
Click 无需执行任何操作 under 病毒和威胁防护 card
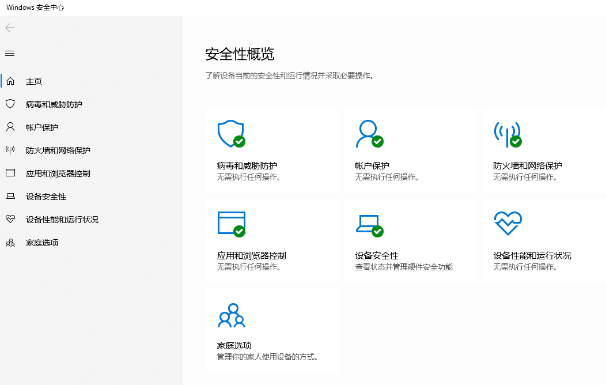(249, 177)
